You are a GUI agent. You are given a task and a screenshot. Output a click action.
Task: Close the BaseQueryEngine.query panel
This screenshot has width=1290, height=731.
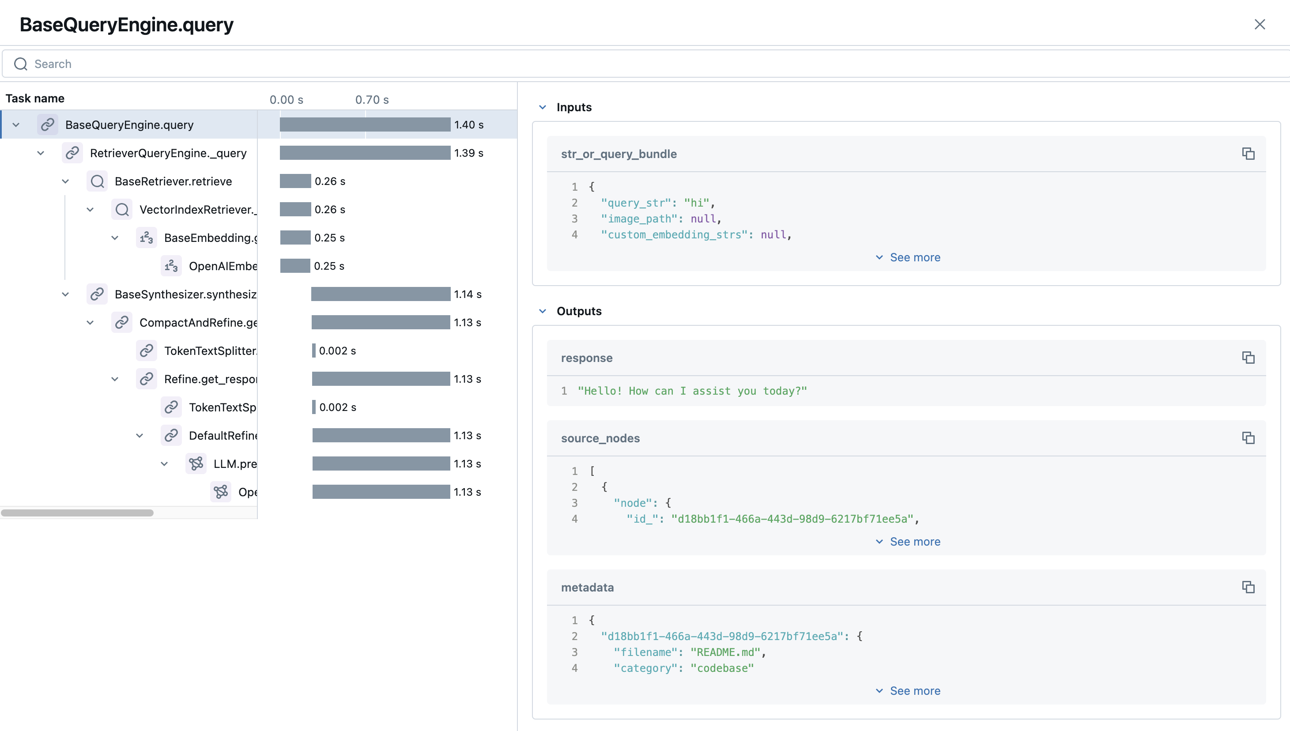[1260, 24]
